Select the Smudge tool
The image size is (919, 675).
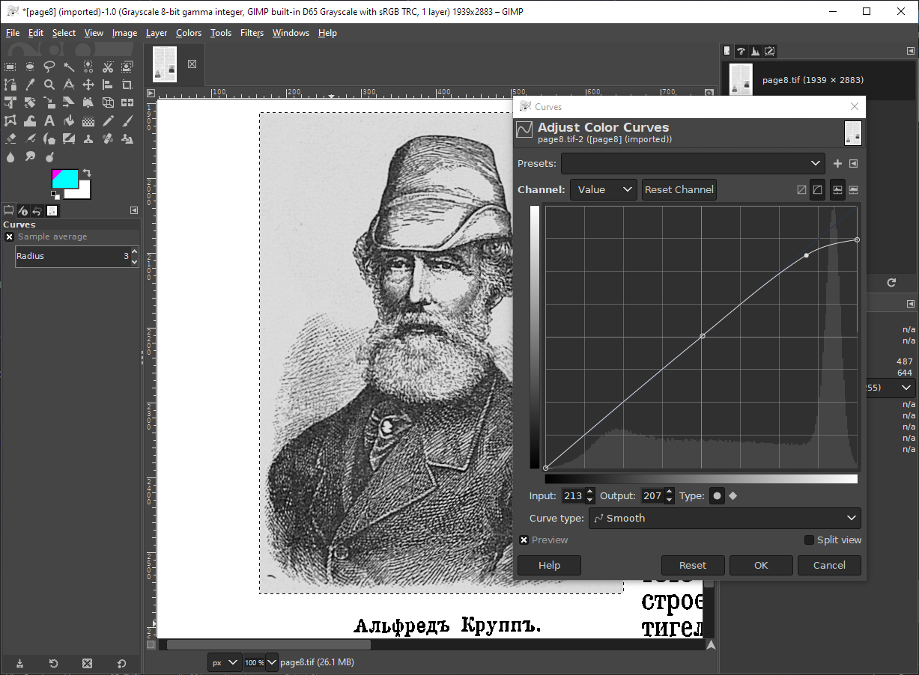(30, 156)
